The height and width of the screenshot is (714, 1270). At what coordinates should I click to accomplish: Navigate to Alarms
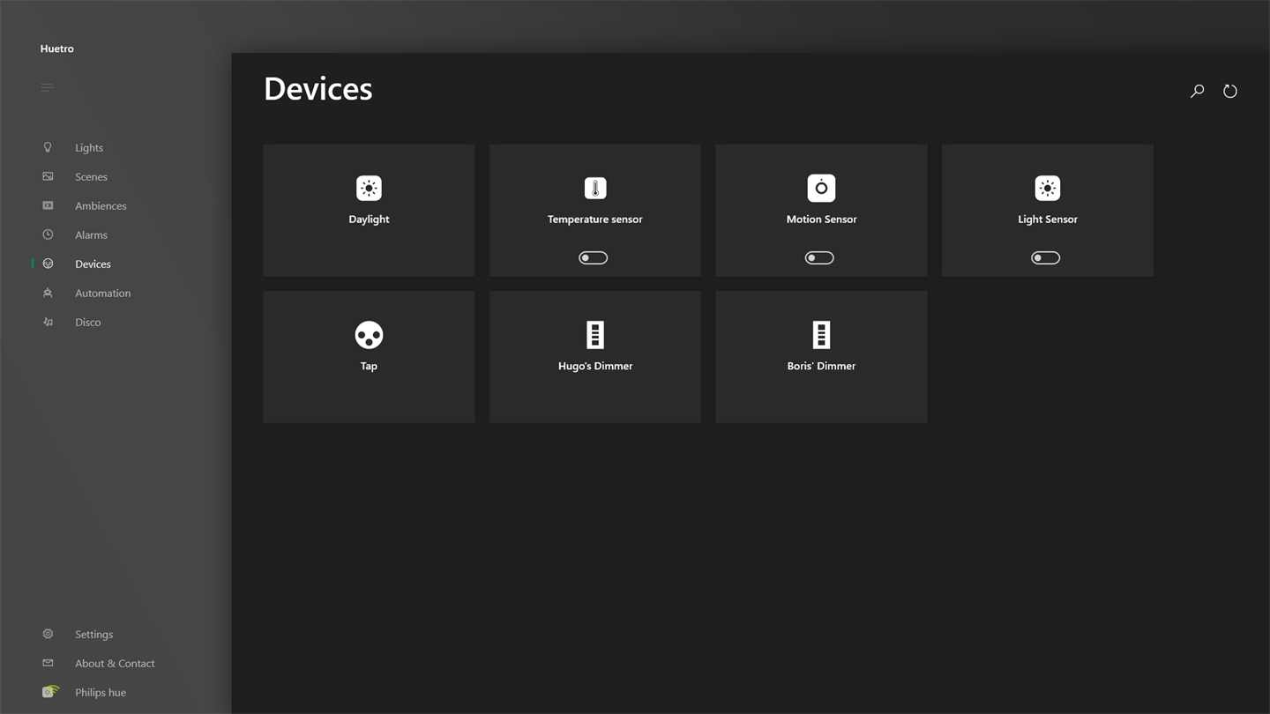click(x=91, y=235)
